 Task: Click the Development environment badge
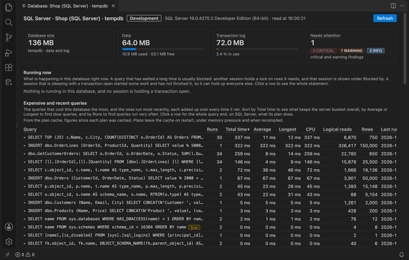point(144,18)
